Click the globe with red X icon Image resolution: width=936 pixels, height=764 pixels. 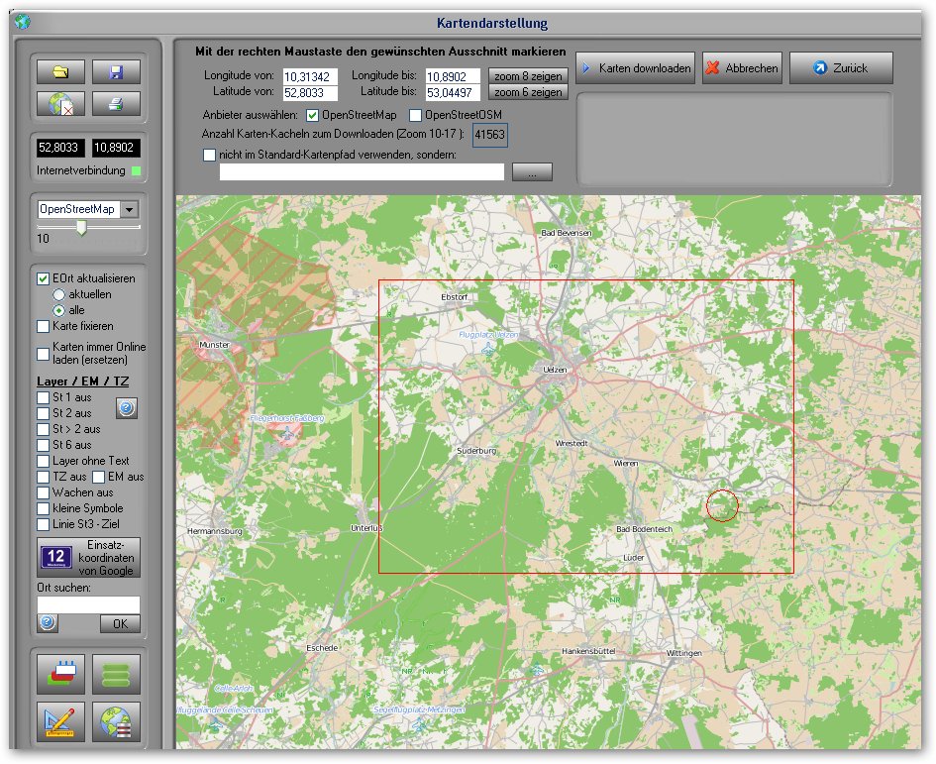point(60,104)
